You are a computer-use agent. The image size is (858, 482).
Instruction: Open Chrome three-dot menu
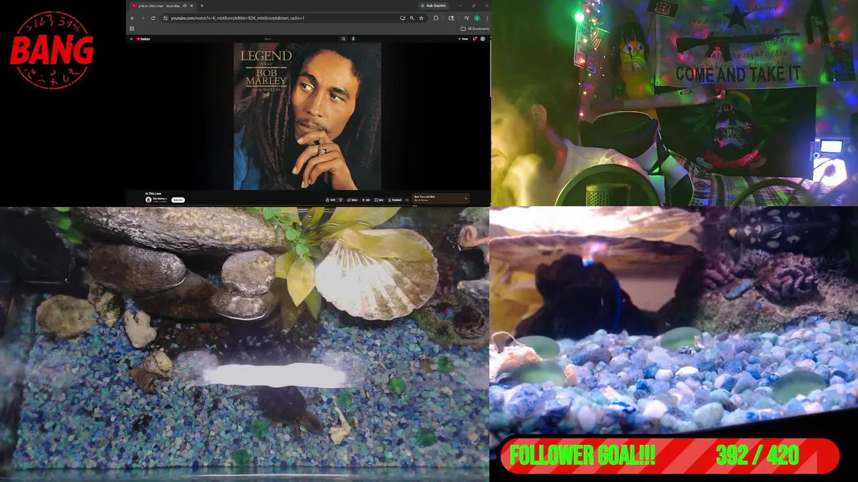click(487, 18)
